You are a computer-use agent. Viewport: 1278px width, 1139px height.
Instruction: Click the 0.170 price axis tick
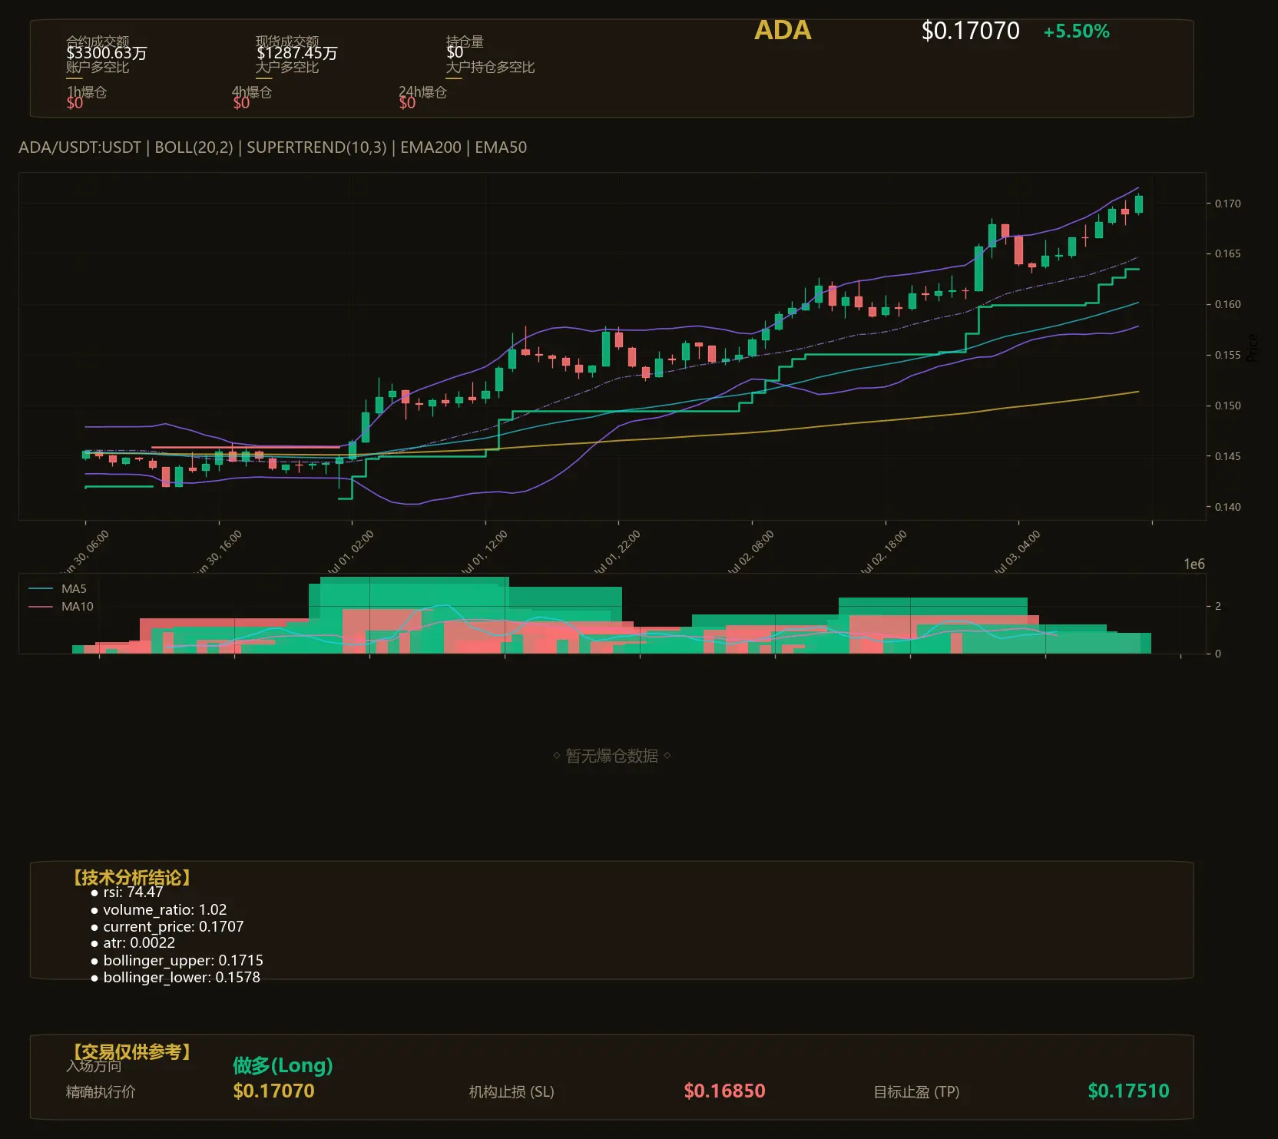pos(1227,204)
